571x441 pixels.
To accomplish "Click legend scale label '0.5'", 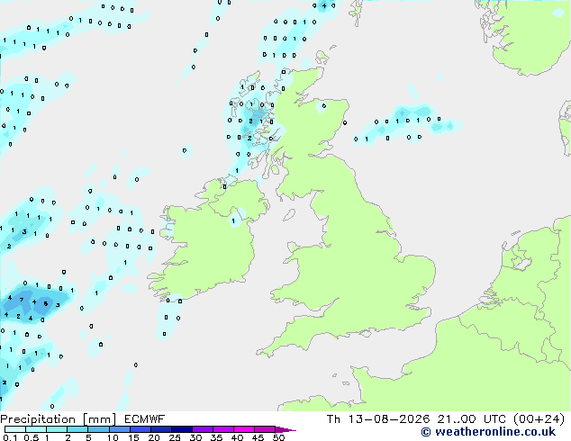I will 31,437.
